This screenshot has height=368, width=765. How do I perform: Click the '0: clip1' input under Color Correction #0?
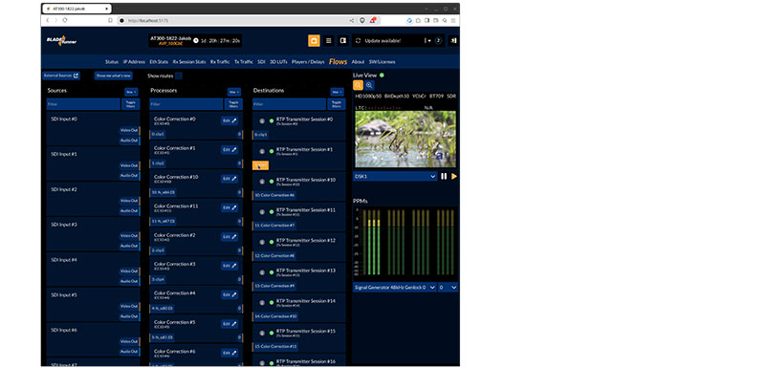tap(158, 134)
